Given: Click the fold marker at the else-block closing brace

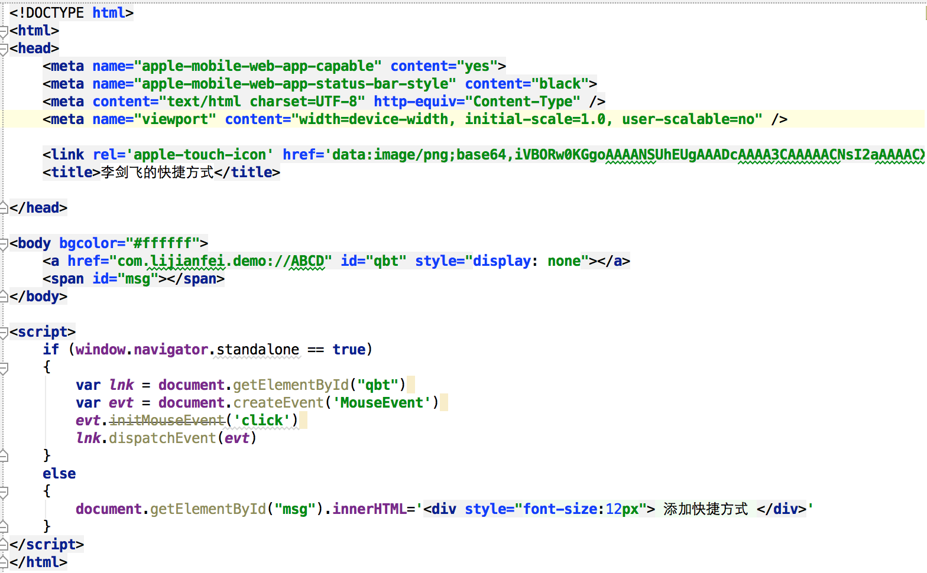Looking at the screenshot, I should coord(4,526).
